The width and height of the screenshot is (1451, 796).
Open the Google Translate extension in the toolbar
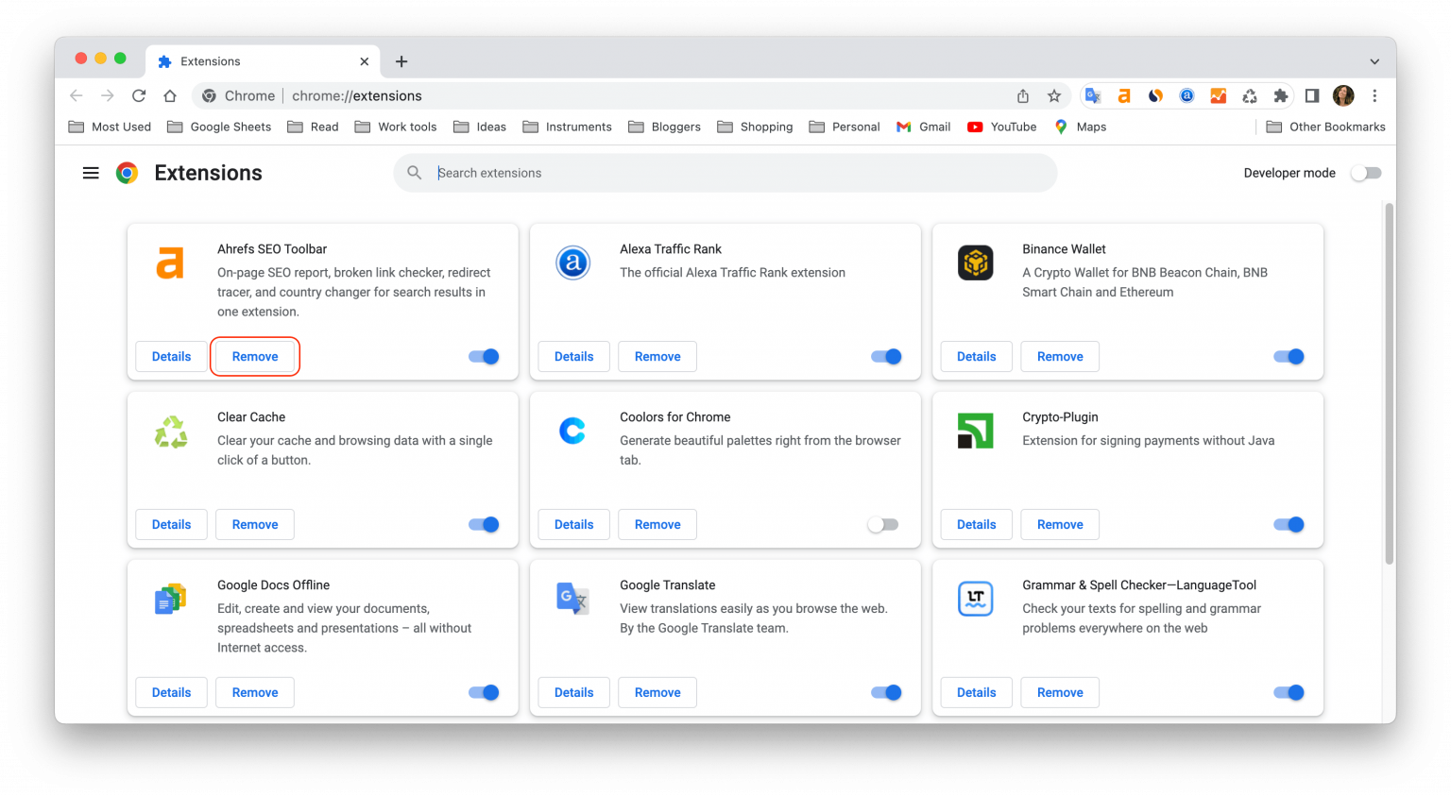click(1093, 95)
